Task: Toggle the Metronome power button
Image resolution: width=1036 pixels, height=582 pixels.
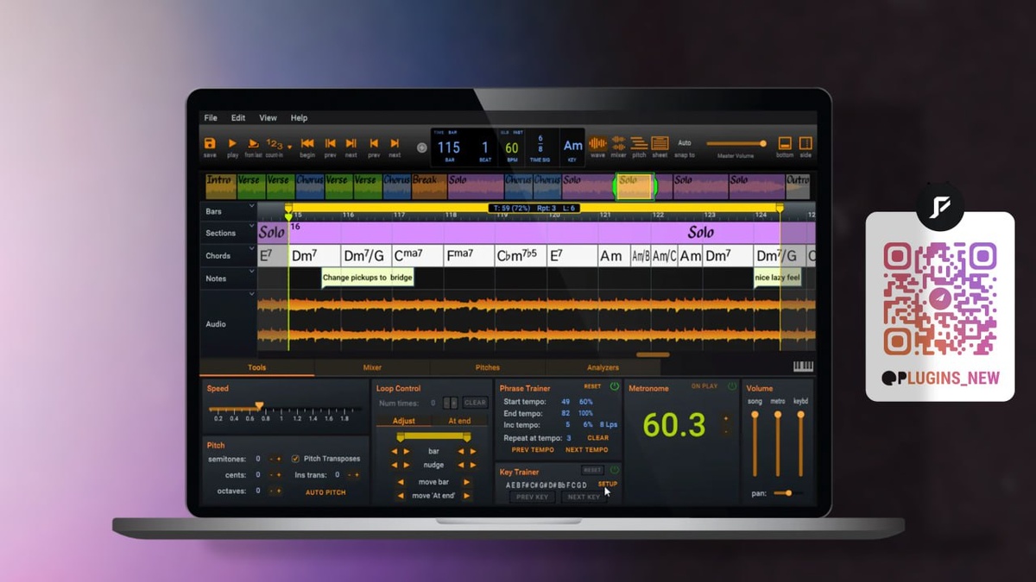Action: pos(732,386)
